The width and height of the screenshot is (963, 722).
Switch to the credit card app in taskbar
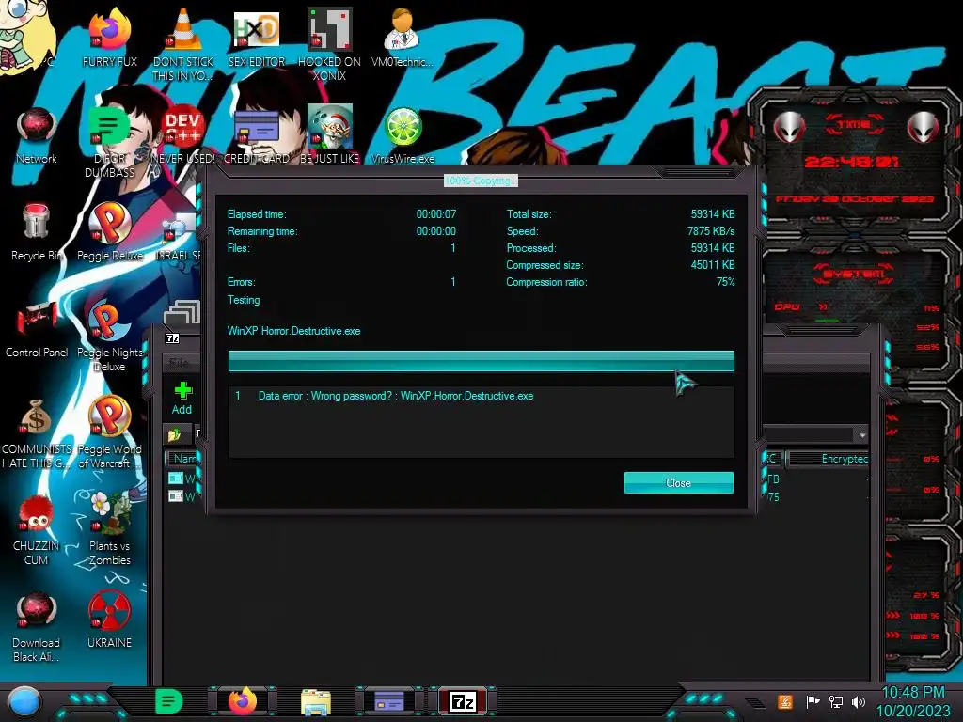click(388, 701)
